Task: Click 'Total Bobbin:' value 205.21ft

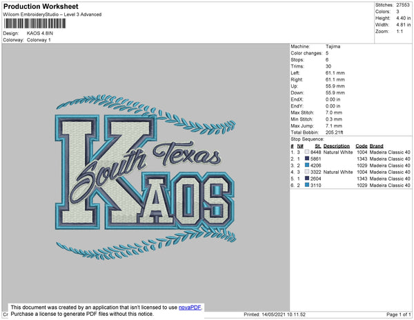Action: pyautogui.click(x=334, y=132)
